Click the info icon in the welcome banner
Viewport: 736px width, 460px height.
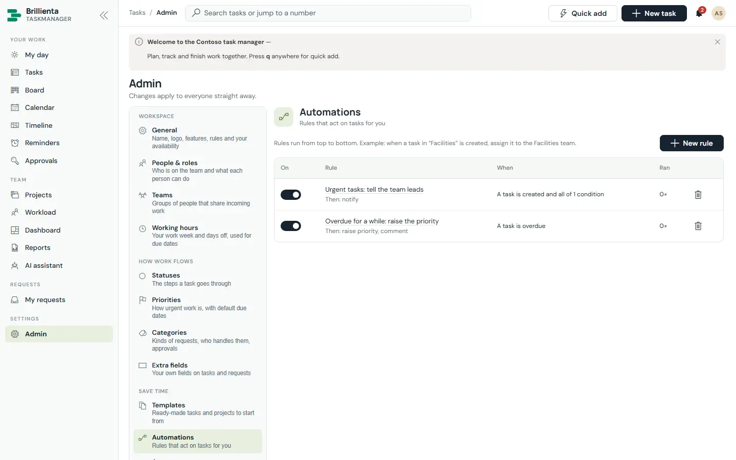(x=139, y=42)
